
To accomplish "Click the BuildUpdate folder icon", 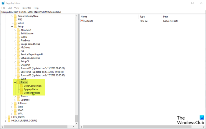I will pos(18,33).
